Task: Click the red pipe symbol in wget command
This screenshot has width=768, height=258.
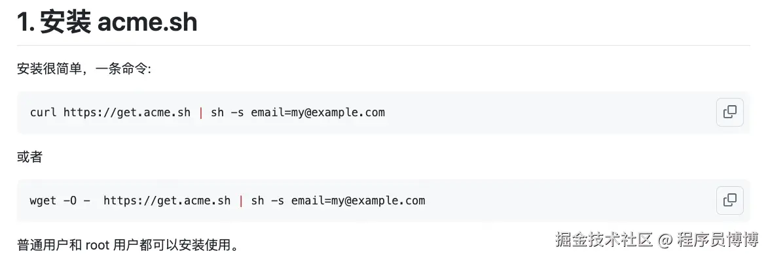Action: point(241,201)
